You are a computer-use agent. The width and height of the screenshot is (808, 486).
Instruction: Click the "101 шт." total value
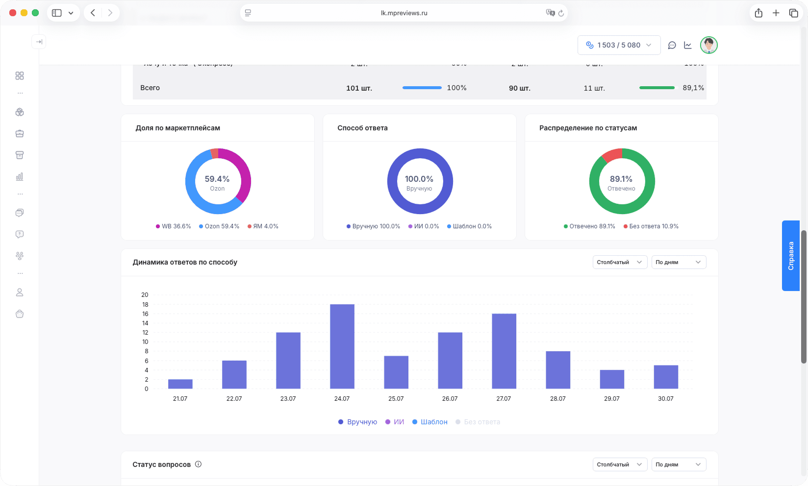359,88
